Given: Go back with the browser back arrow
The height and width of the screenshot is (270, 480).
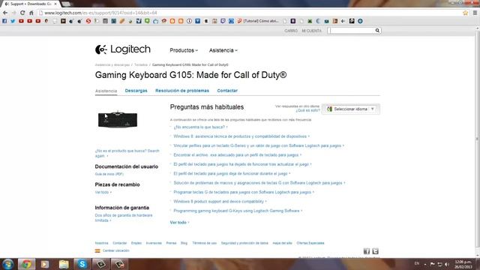Looking at the screenshot, I should pos(5,13).
